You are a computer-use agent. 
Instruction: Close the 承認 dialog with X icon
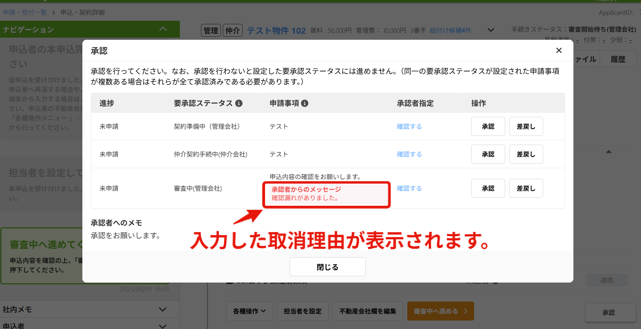[559, 50]
